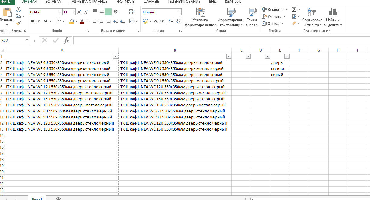Open Условное форматирование menu
This screenshot has width=370, height=200.
tap(201, 17)
